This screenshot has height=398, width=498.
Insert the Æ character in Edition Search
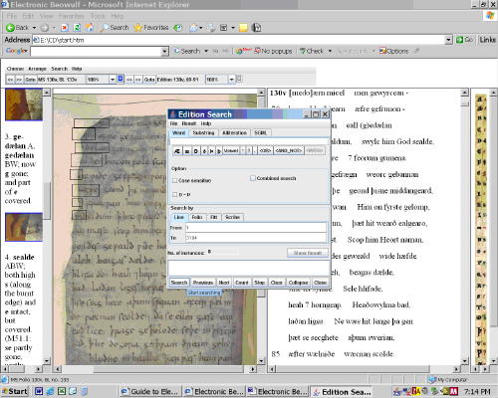click(177, 151)
